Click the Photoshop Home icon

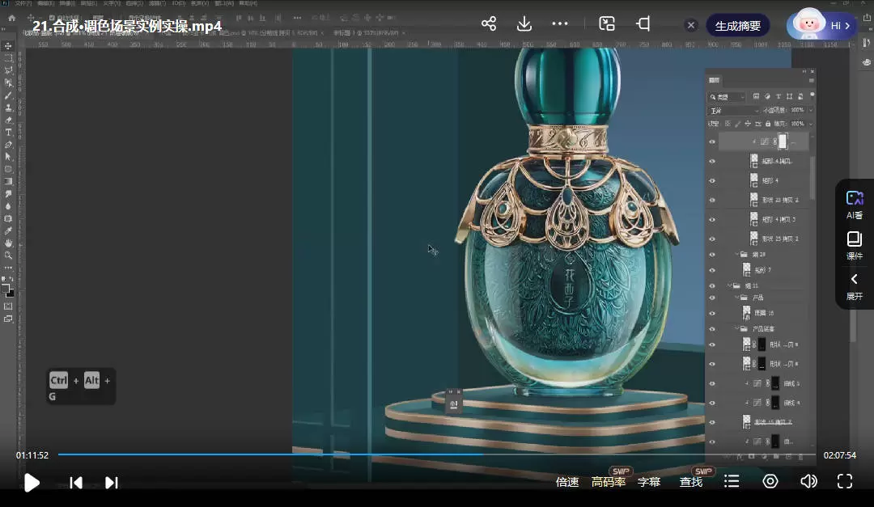pos(11,18)
